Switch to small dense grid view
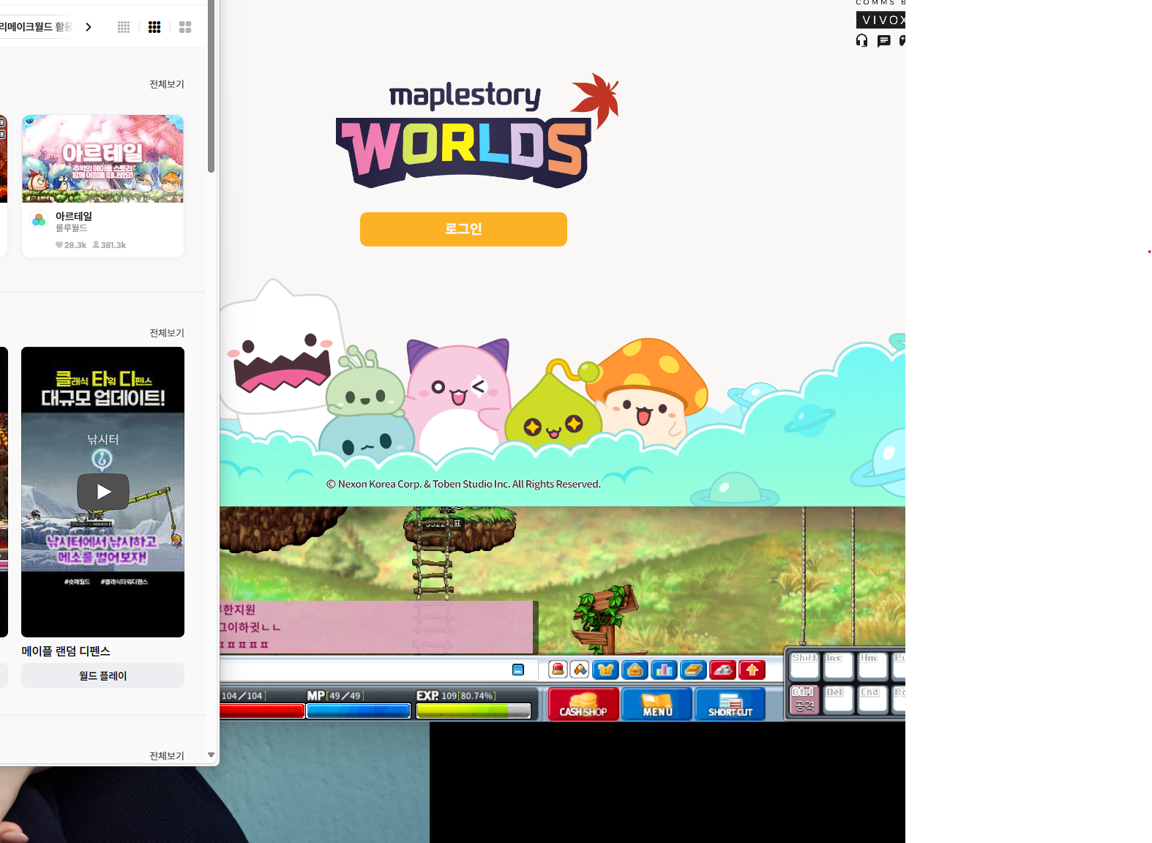This screenshot has width=1152, height=843. [124, 27]
